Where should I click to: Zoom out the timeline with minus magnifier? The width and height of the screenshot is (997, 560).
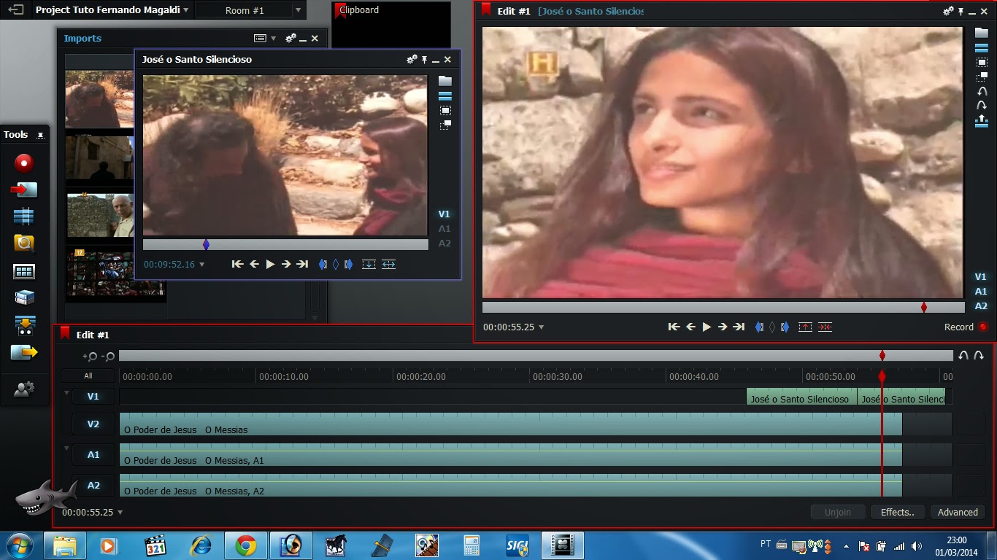point(107,356)
